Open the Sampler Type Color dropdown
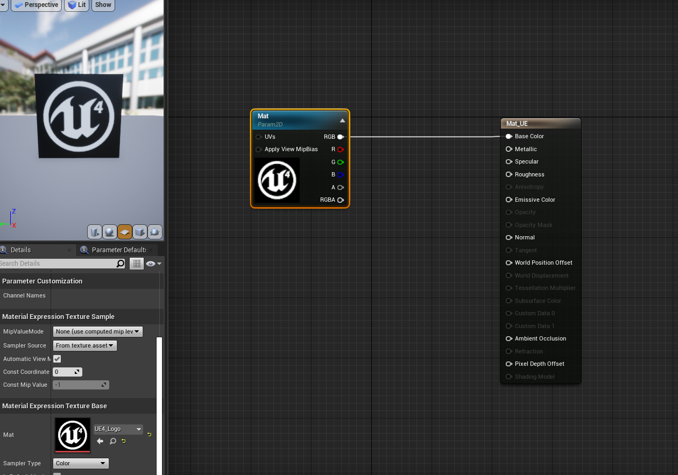 pyautogui.click(x=81, y=463)
